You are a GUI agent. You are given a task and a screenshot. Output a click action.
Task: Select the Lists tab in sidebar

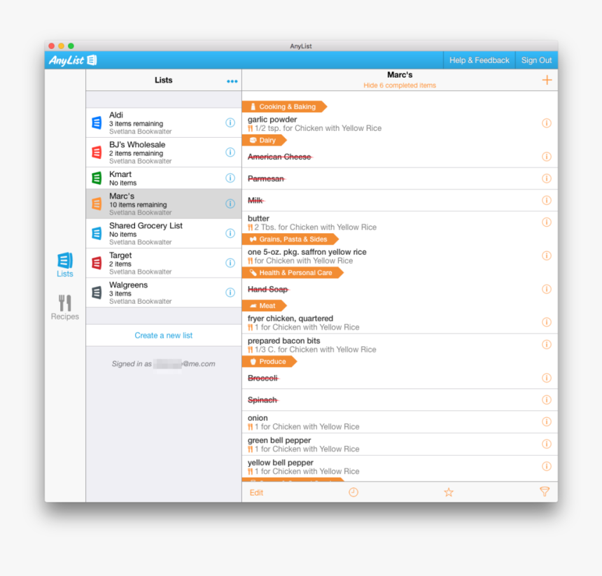[x=64, y=264]
